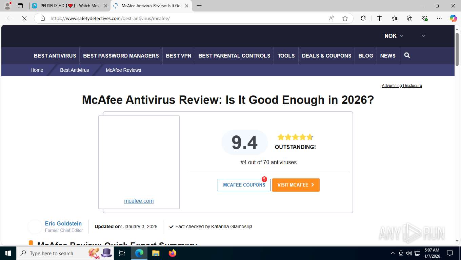
Task: Open Best Antivirus in main navigation
Action: click(x=55, y=56)
